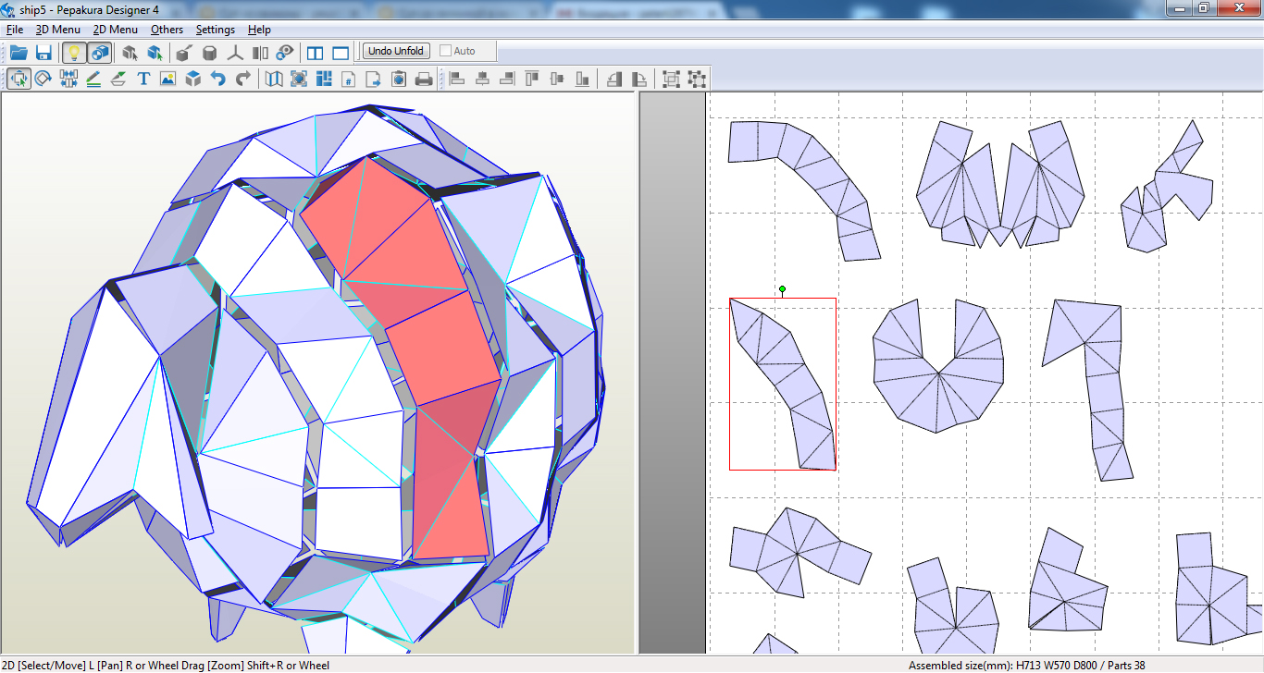Toggle the two-pane split view button

(x=316, y=53)
